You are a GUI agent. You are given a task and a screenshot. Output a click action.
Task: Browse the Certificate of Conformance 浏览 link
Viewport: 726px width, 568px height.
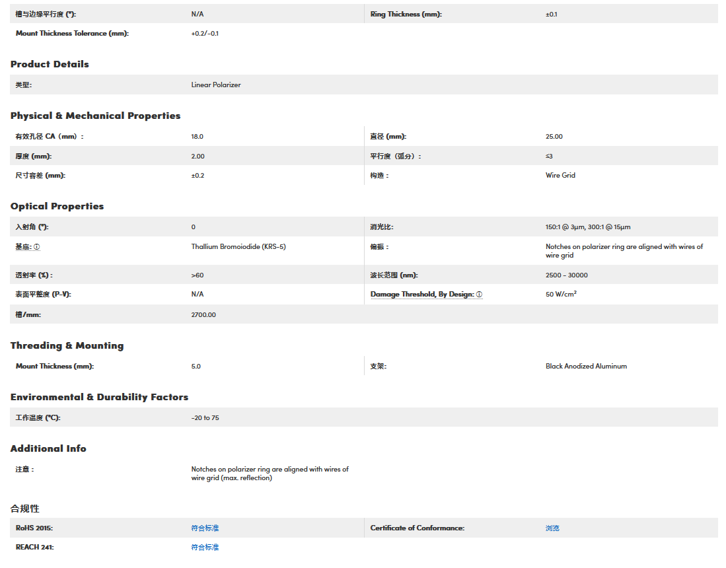552,528
